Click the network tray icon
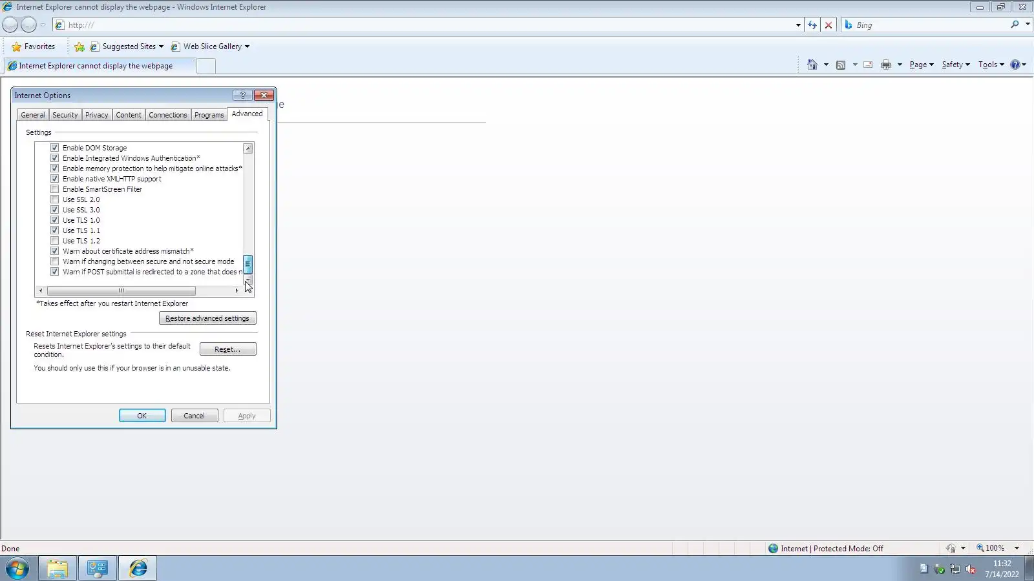 [955, 569]
